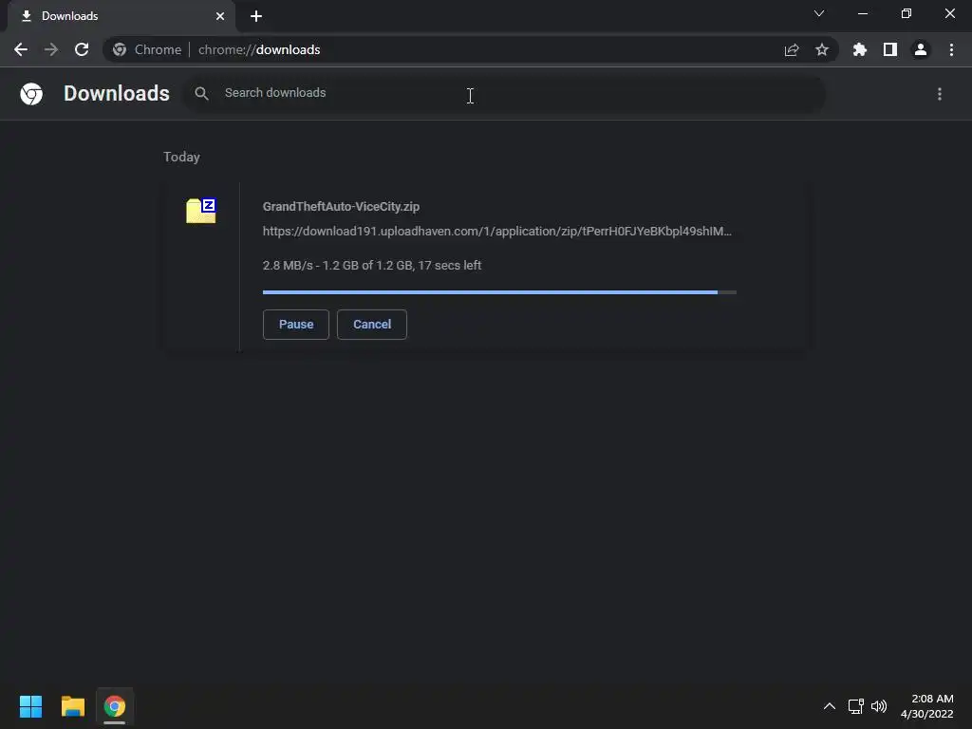The image size is (972, 729).
Task: Open the profile avatar menu
Action: (x=921, y=49)
